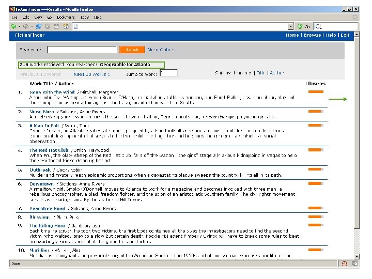Viewport: 372px width, 279px height.
Task: Reload the page with the blue Reload icon
Action: [39, 26]
